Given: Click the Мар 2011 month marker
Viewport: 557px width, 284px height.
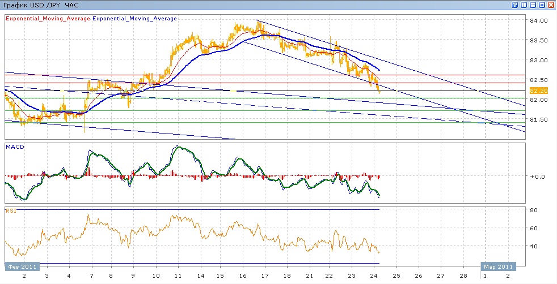Looking at the screenshot, I should tap(499, 266).
